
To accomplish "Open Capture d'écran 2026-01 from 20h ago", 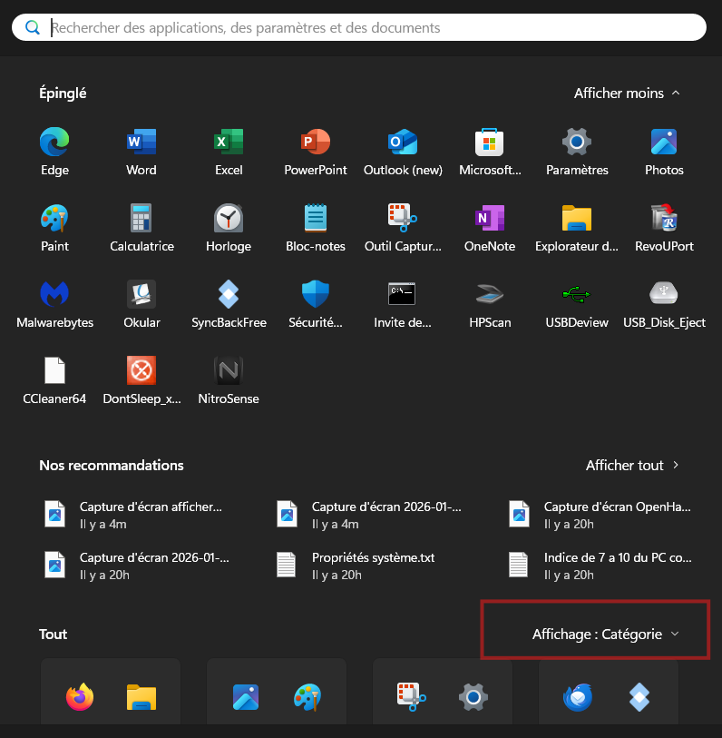I will 136,566.
